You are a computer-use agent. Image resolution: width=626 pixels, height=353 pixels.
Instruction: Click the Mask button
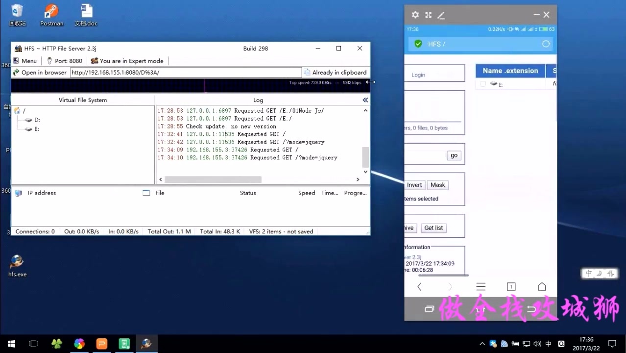tap(438, 185)
